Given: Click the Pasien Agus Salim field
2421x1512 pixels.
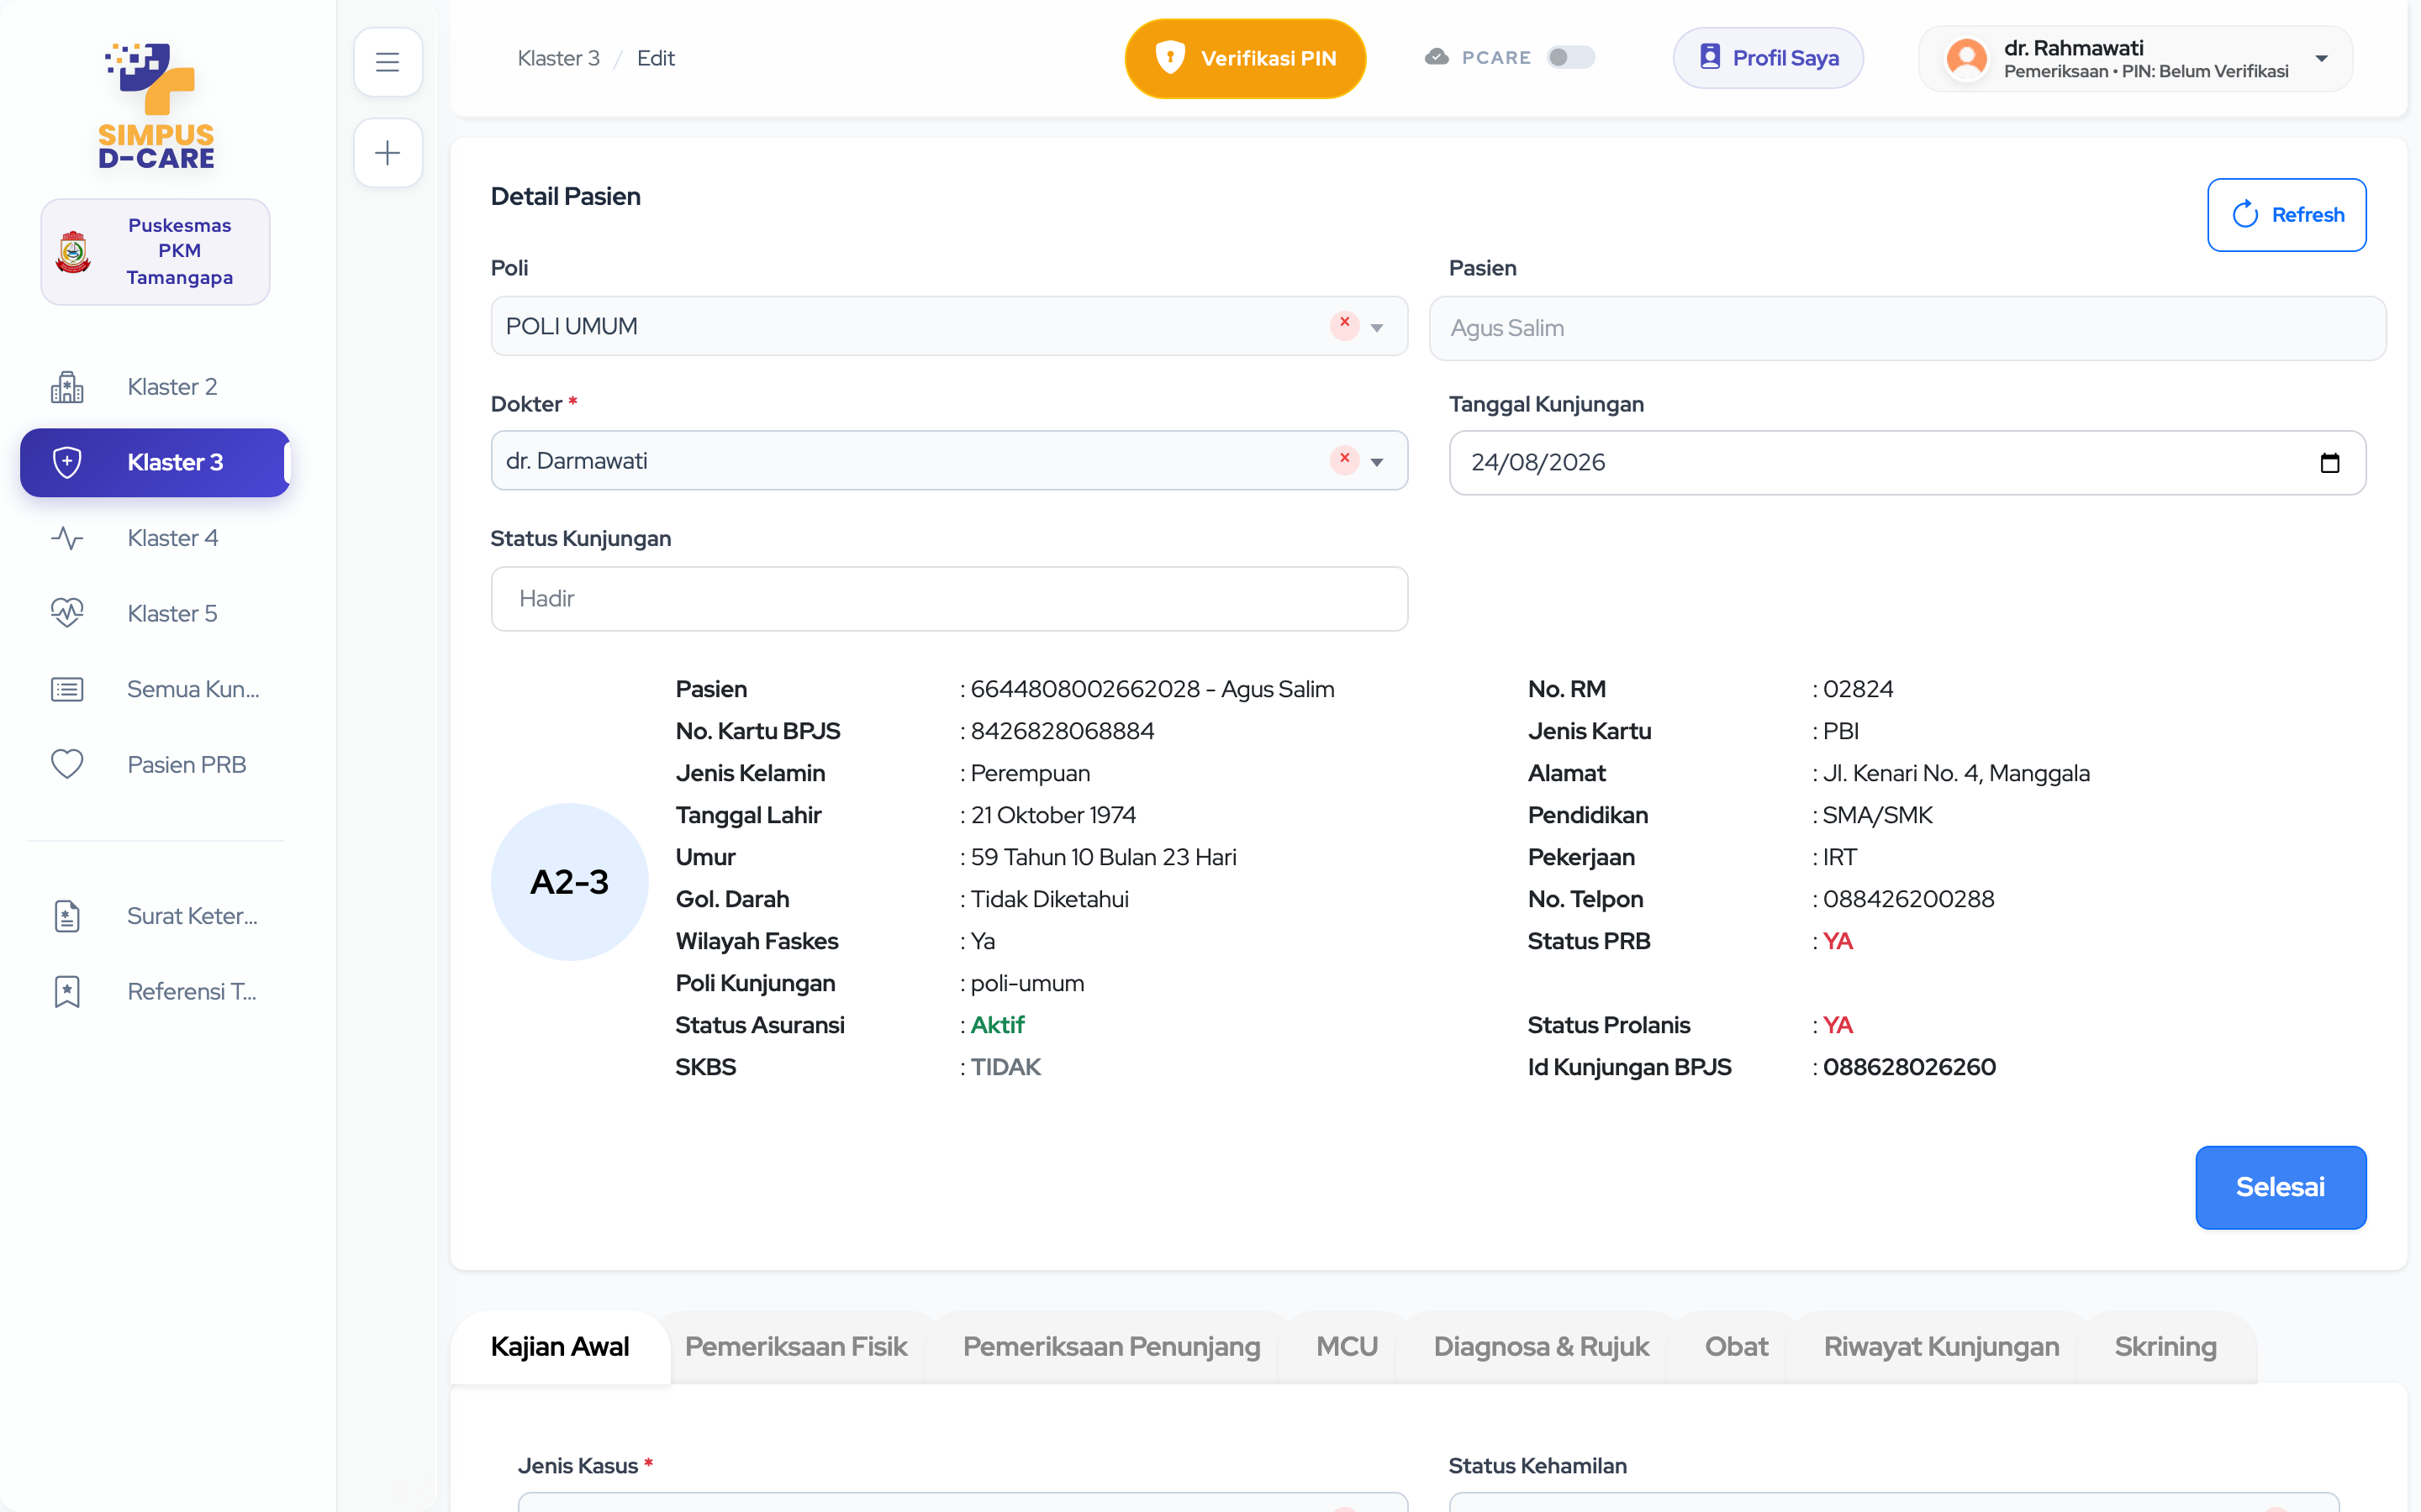Looking at the screenshot, I should coord(1907,328).
